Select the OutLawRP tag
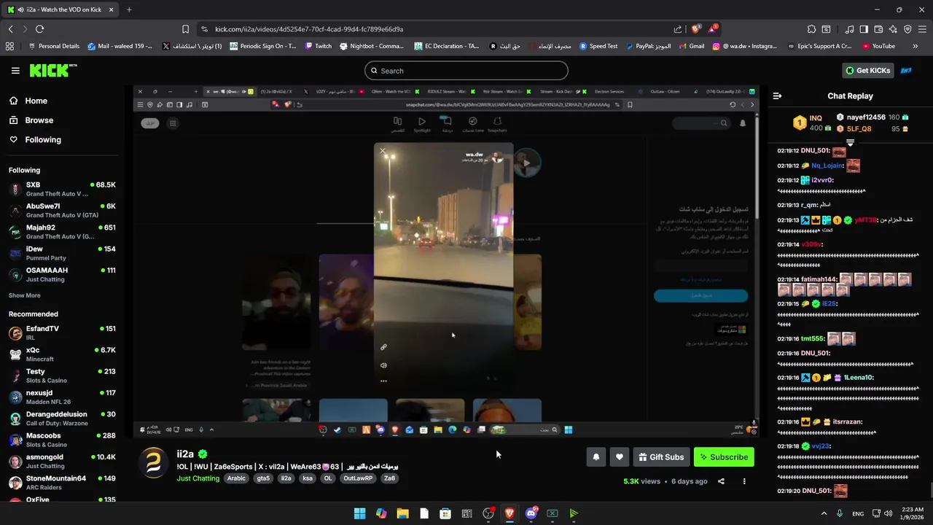This screenshot has width=933, height=525. tap(358, 478)
